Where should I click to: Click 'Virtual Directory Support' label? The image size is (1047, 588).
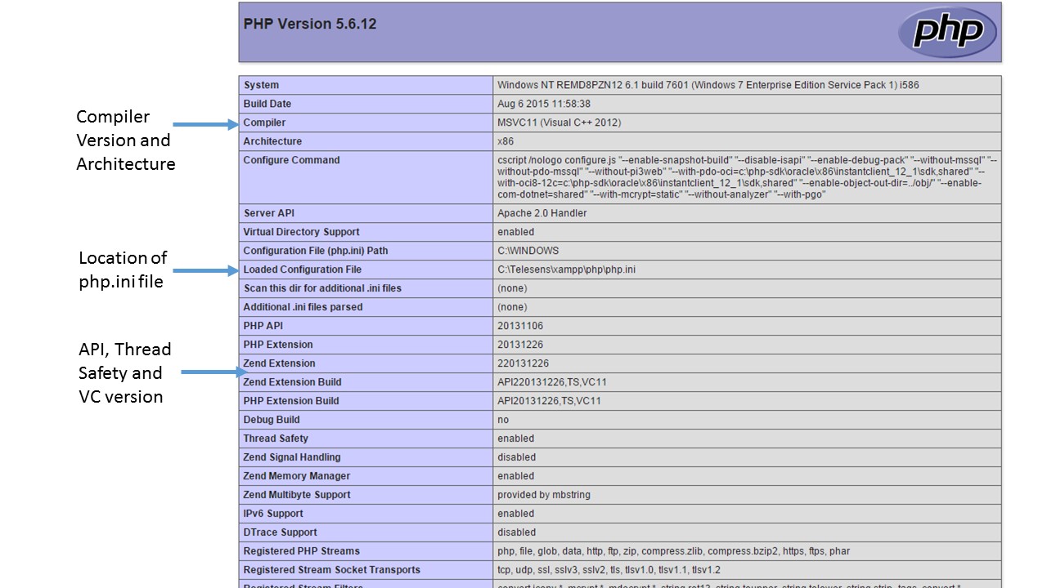tap(301, 232)
